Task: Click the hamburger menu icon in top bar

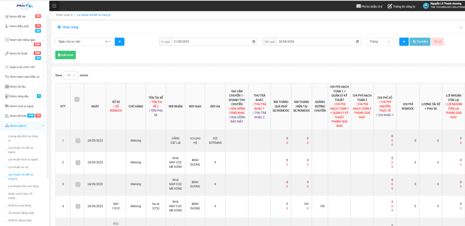Action: [x=54, y=6]
